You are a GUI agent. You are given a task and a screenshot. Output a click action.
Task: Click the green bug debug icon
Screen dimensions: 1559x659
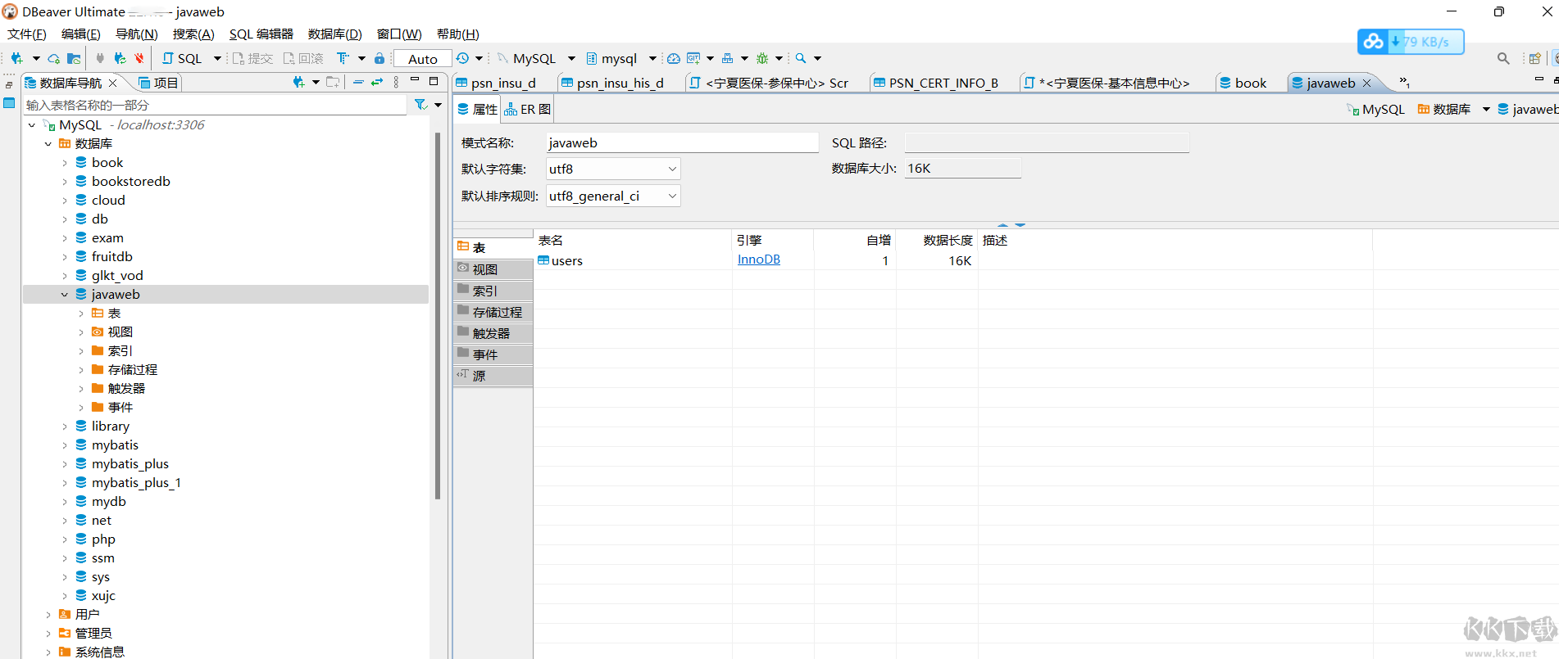pyautogui.click(x=762, y=58)
